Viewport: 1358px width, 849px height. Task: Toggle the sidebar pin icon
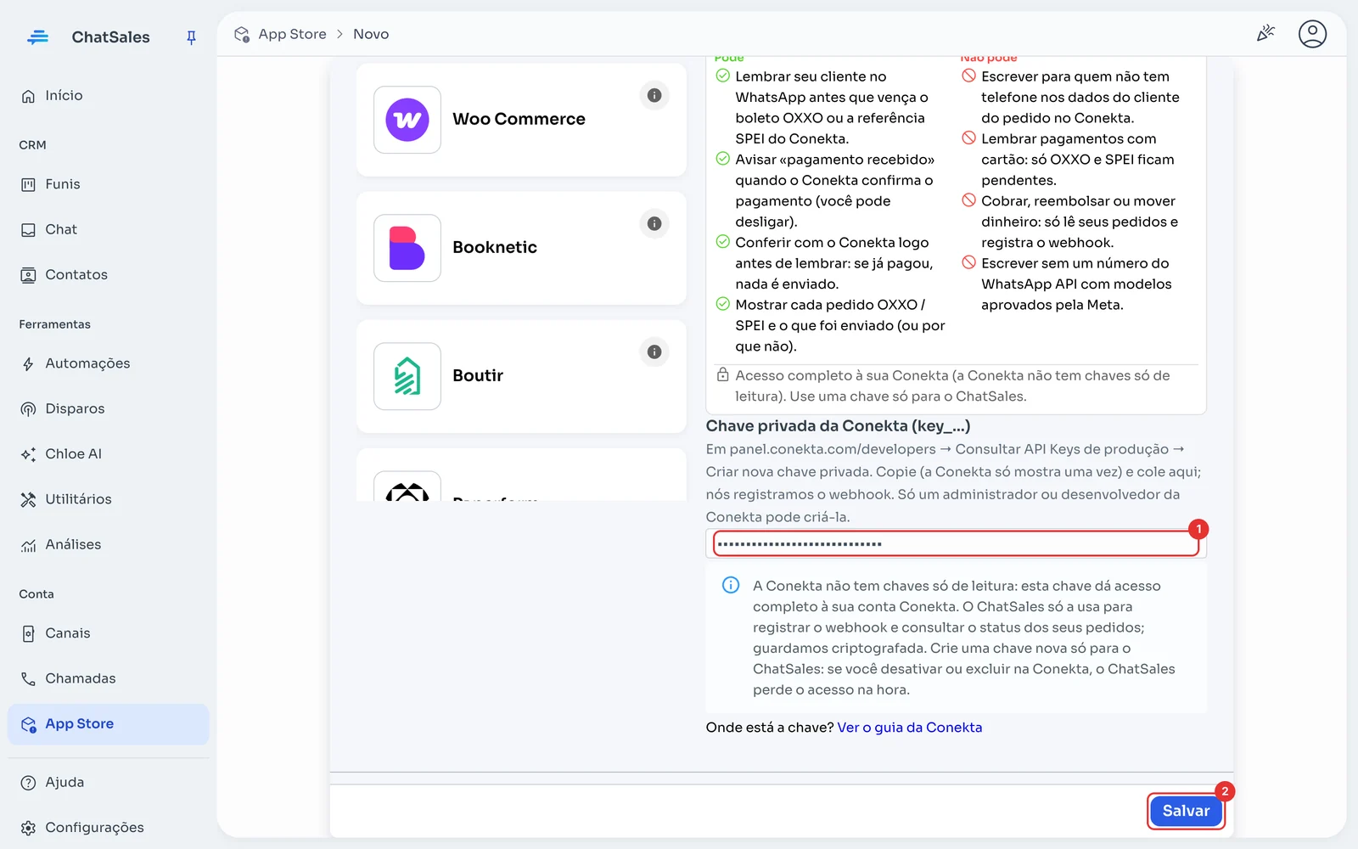[x=191, y=37]
